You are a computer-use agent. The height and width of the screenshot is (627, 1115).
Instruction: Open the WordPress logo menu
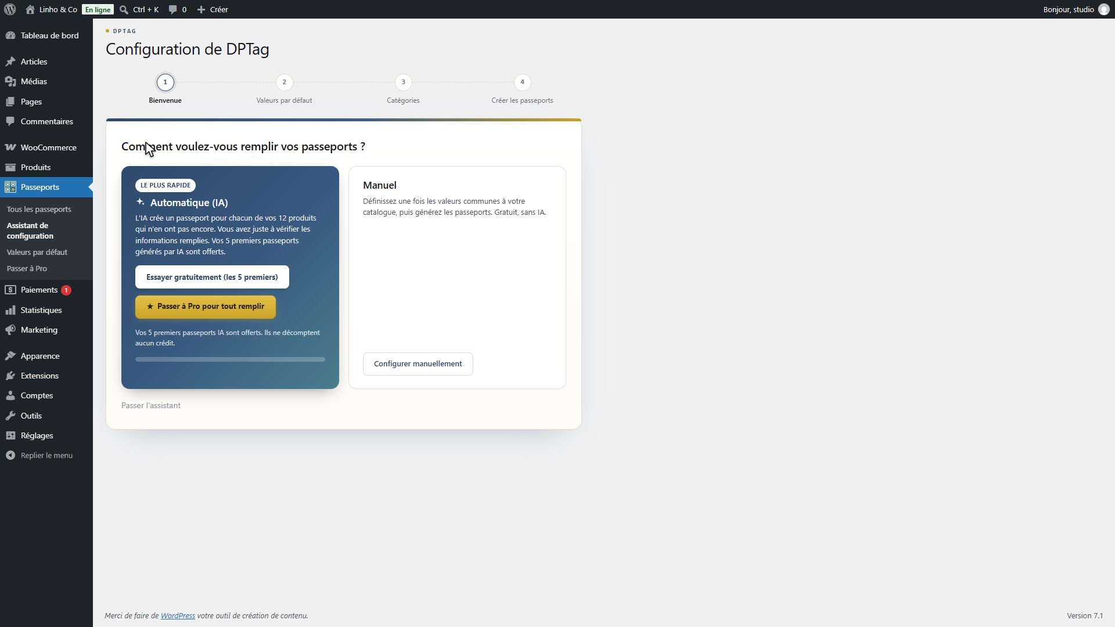(10, 9)
